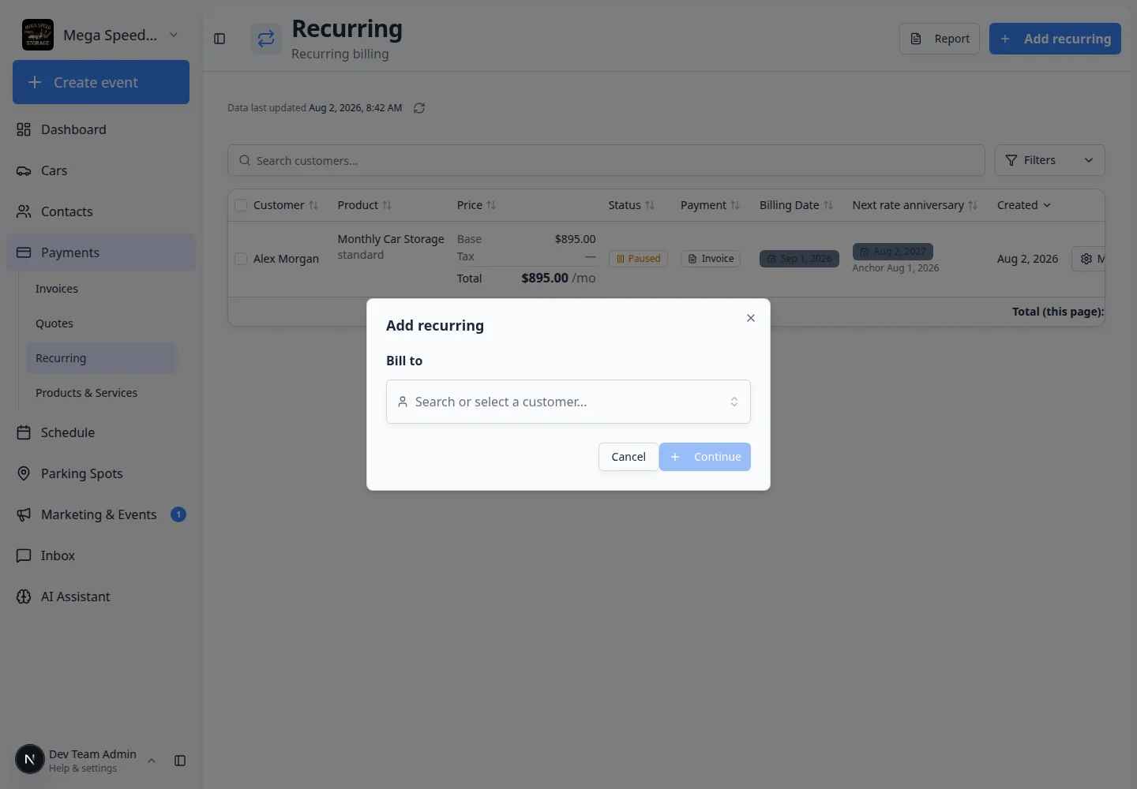Click the Alex Morgan customer name
Screen dimensions: 1137x789
tap(286, 259)
